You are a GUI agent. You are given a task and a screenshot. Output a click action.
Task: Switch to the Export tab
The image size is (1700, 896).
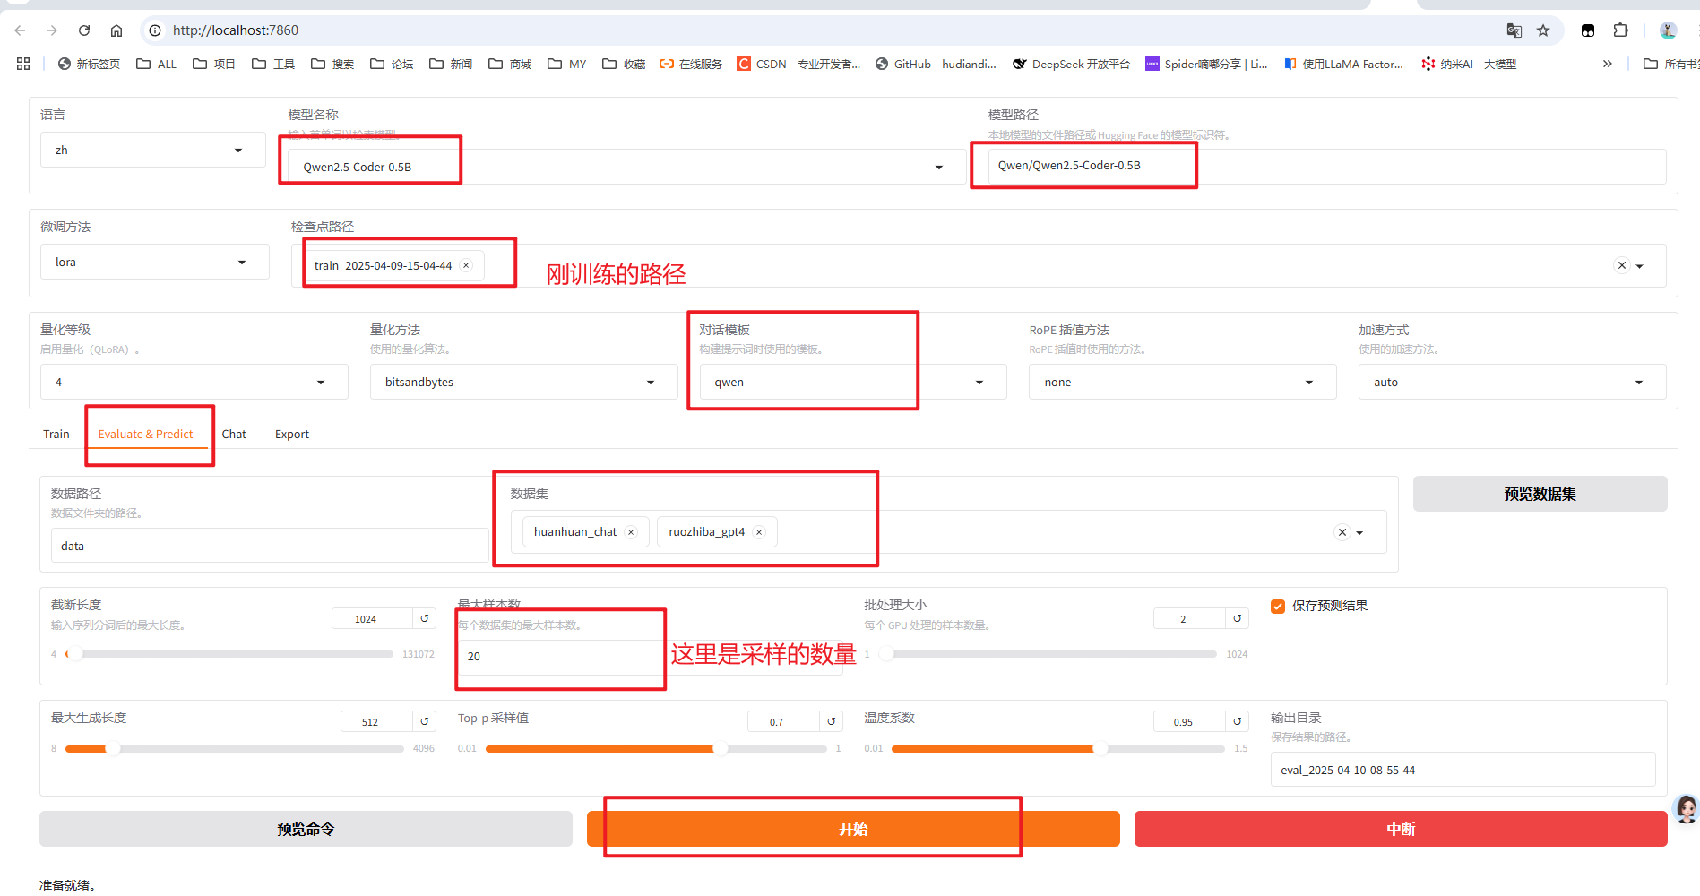click(292, 434)
